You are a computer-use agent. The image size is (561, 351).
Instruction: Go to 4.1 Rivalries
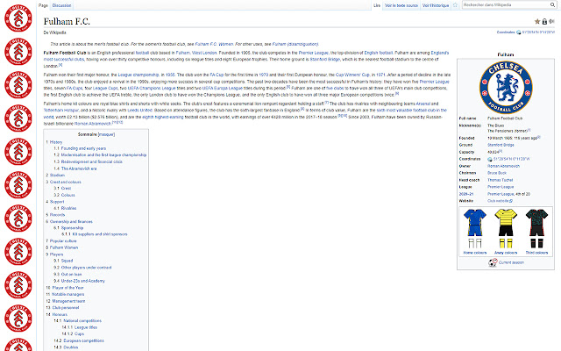[x=65, y=208]
